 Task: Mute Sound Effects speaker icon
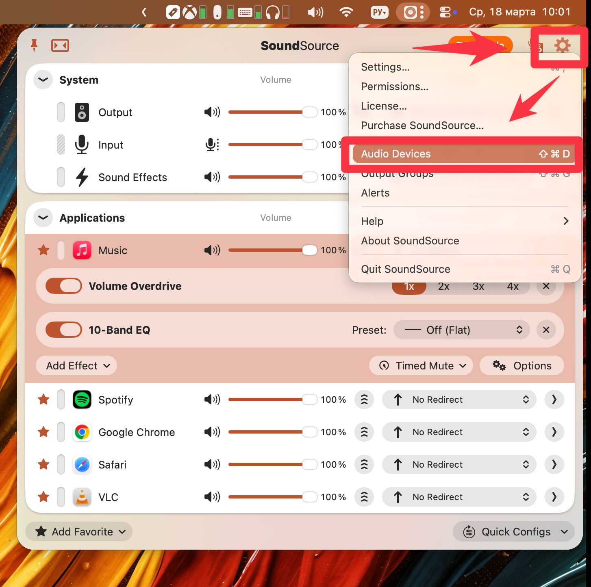pos(212,177)
